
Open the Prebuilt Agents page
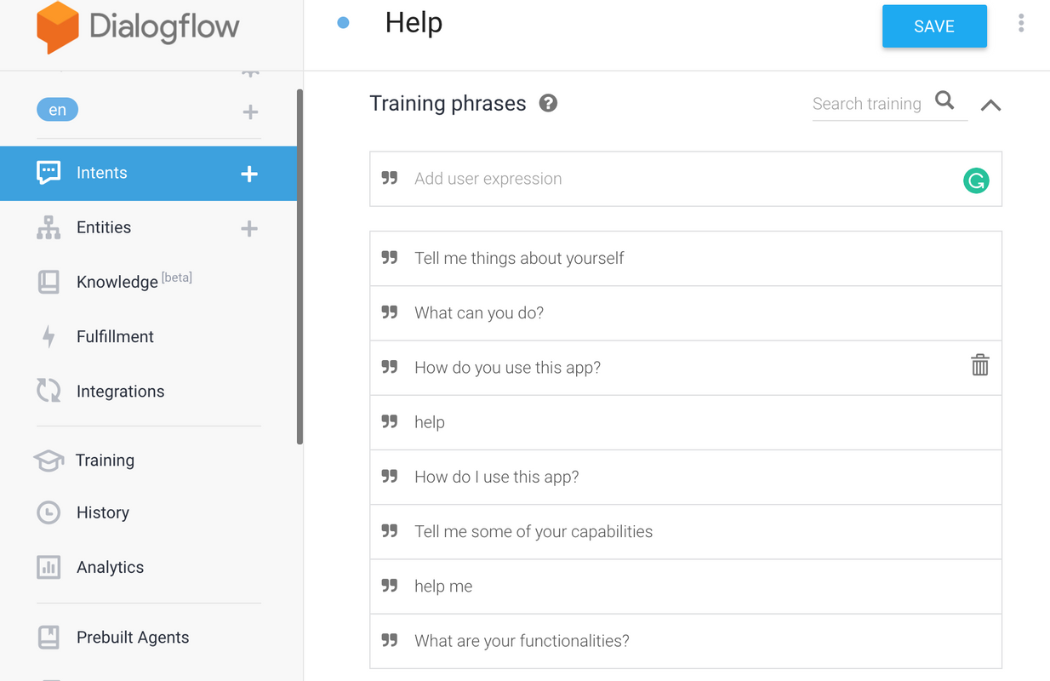coord(133,638)
